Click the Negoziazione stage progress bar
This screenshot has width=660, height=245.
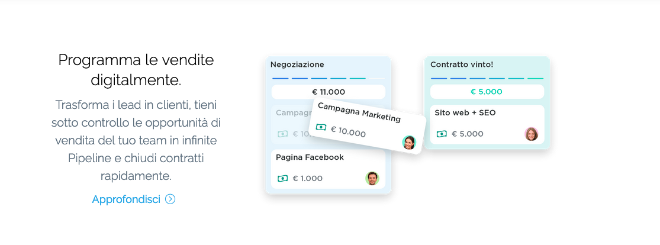pos(328,78)
